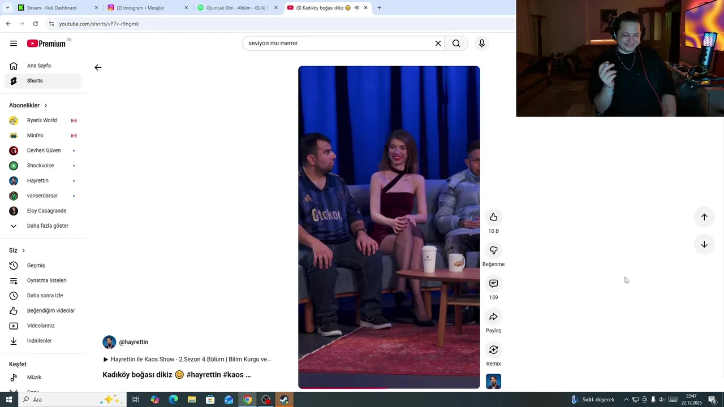This screenshot has width=724, height=407.
Task: Switch to Instagram Mesajlar tab
Action: coord(148,8)
